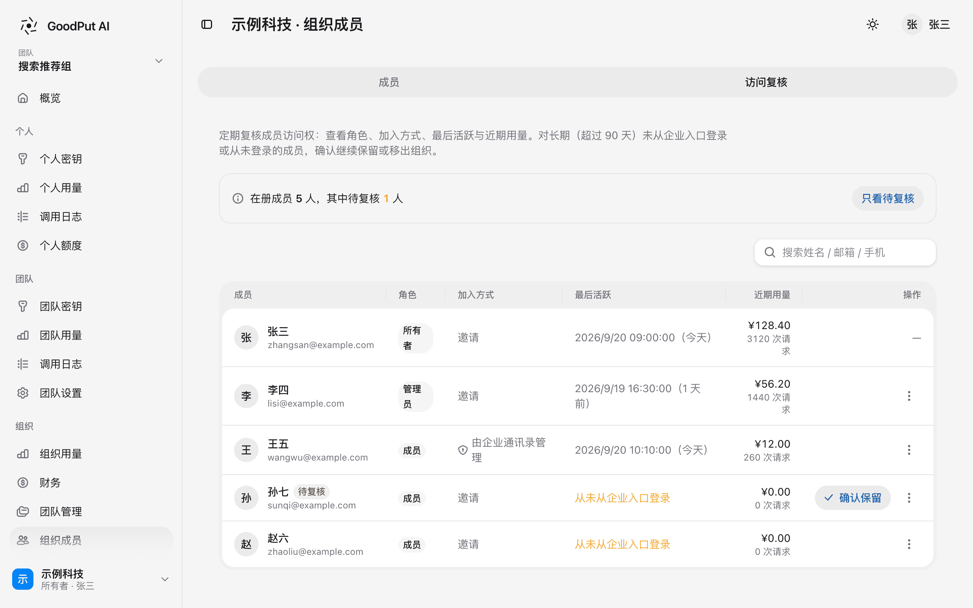Click the 最后活跃 column header

[x=593, y=295]
